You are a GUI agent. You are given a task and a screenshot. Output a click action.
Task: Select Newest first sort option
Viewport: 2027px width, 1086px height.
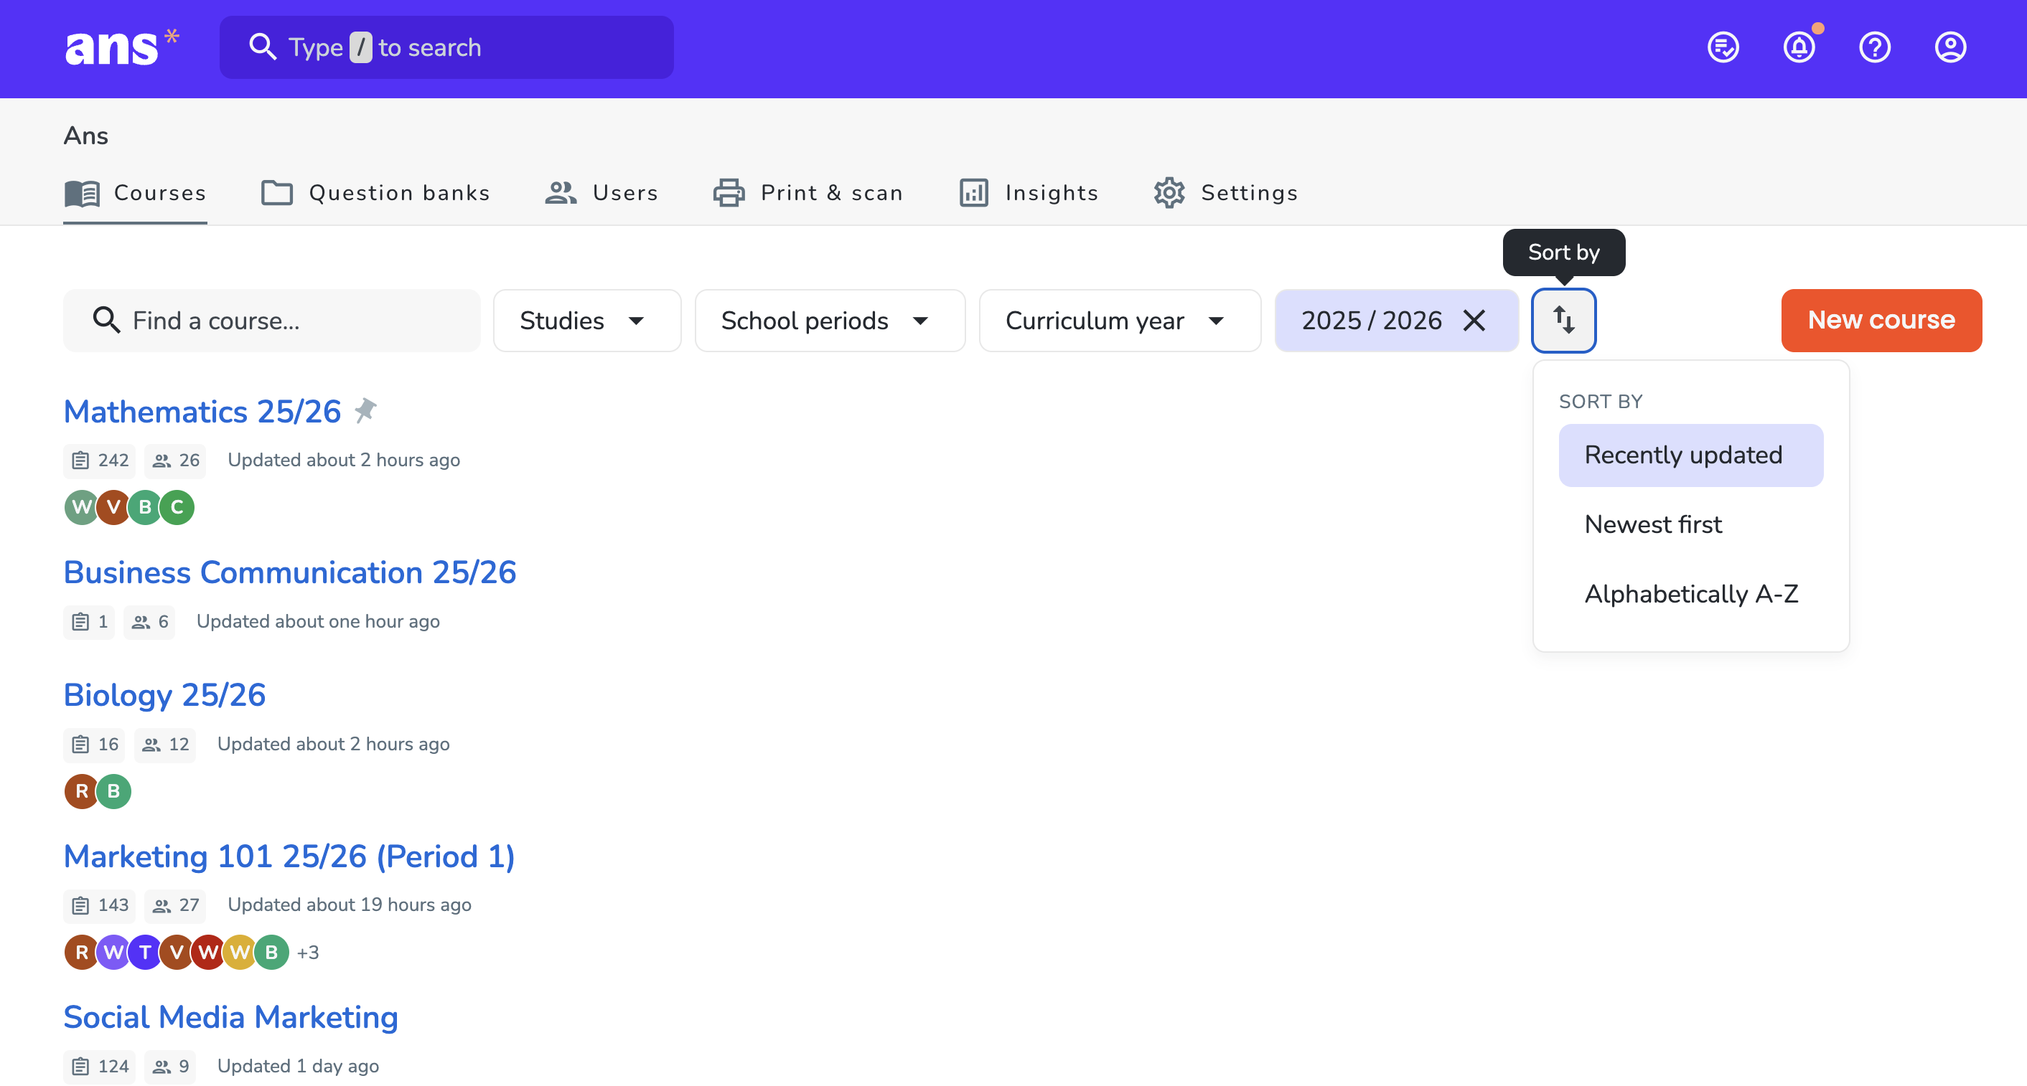pos(1690,524)
